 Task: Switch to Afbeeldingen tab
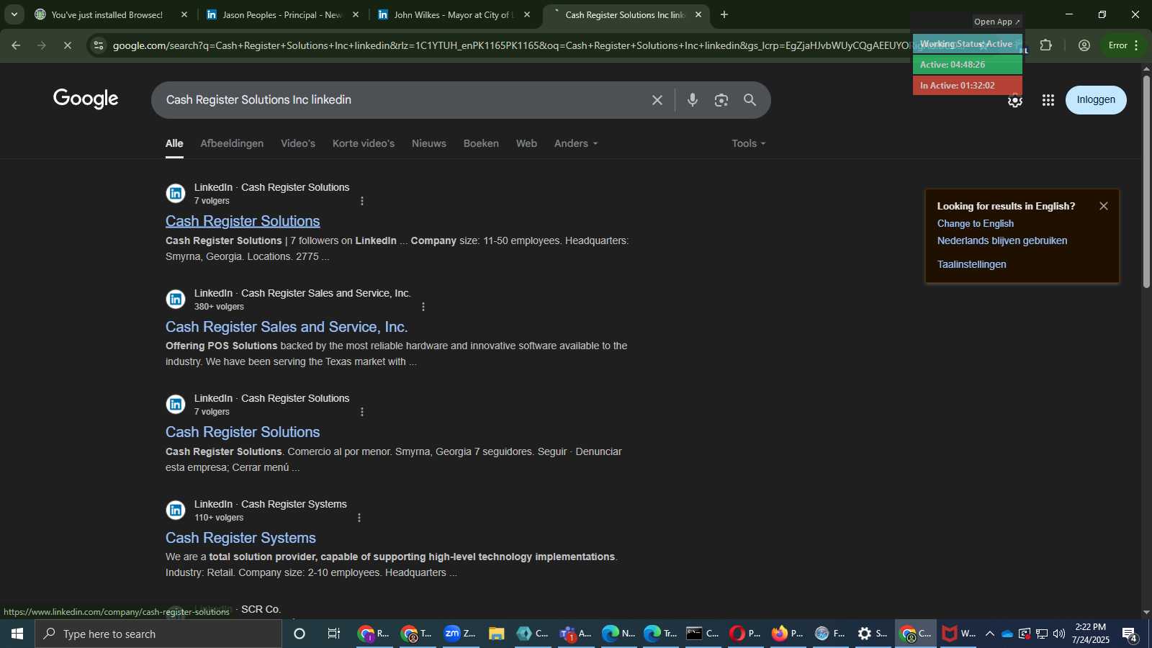pos(232,143)
